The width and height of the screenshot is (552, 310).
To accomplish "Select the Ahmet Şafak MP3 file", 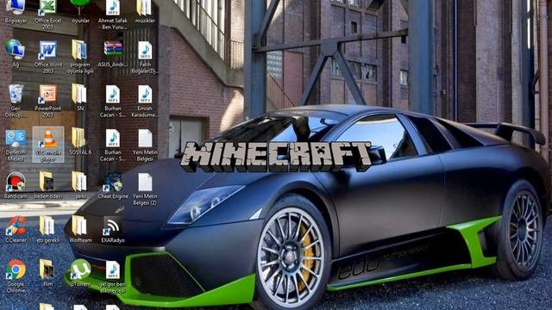I will [113, 14].
